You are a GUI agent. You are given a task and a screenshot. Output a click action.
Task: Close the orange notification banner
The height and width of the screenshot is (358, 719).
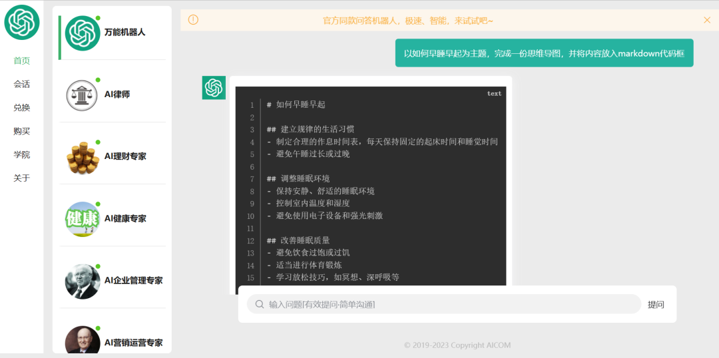[x=707, y=20]
